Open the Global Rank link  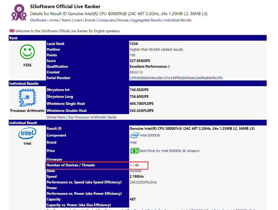coord(56,117)
